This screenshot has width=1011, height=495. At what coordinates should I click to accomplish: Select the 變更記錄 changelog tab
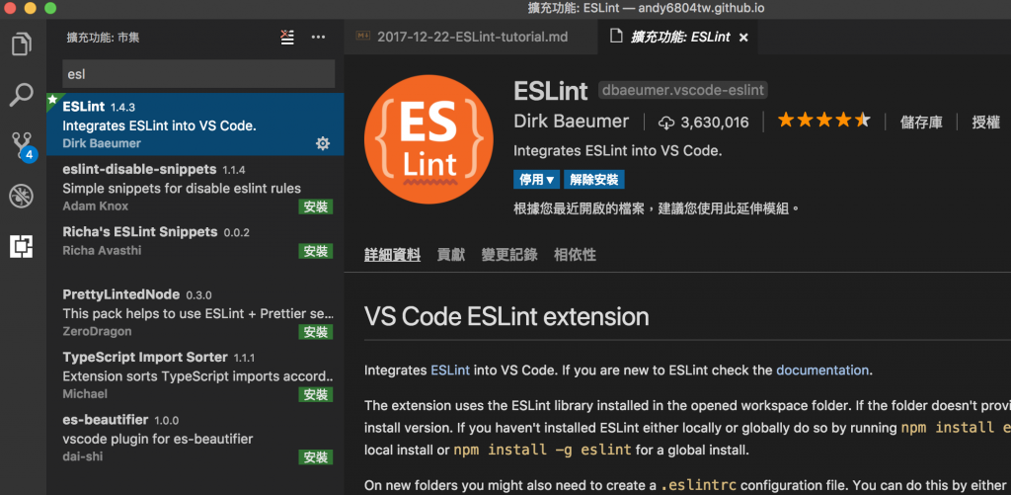[x=509, y=255]
